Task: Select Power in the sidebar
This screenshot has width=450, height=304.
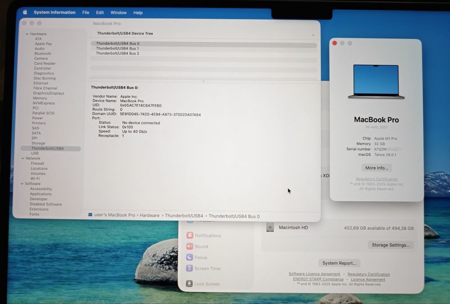Action: (38, 118)
